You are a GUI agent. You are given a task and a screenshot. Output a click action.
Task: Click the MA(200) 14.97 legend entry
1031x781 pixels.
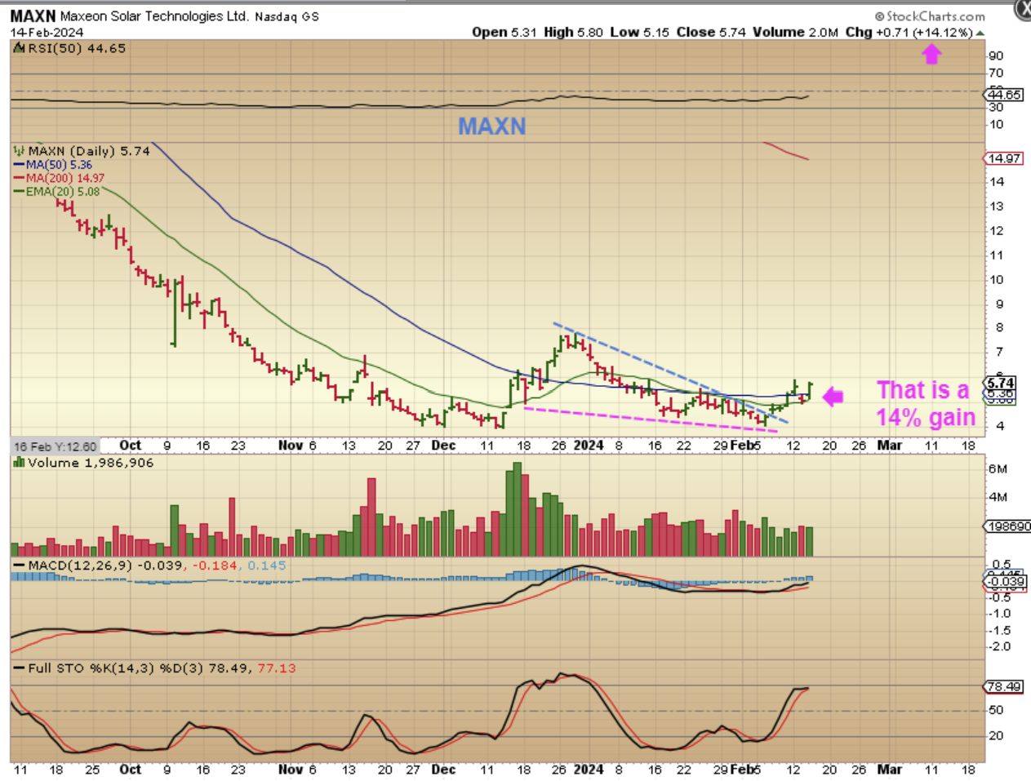59,178
